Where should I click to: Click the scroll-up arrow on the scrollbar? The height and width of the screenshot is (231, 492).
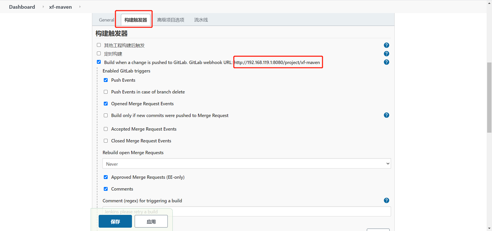pos(490,3)
